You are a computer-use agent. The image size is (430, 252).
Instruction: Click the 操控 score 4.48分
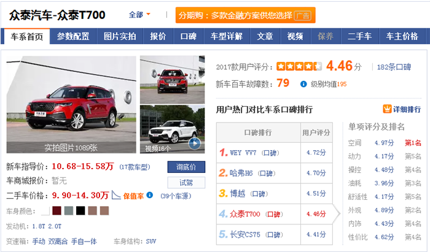click(385, 170)
